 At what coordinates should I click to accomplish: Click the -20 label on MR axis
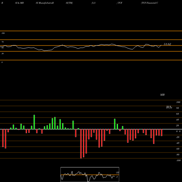point(178,137)
